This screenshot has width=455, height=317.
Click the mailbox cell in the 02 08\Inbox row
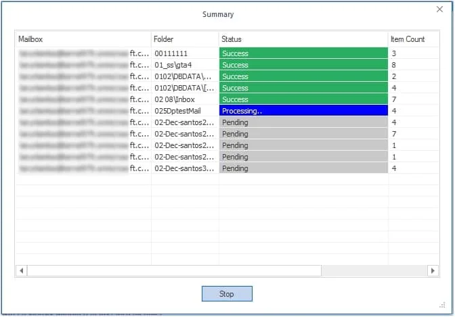point(83,99)
